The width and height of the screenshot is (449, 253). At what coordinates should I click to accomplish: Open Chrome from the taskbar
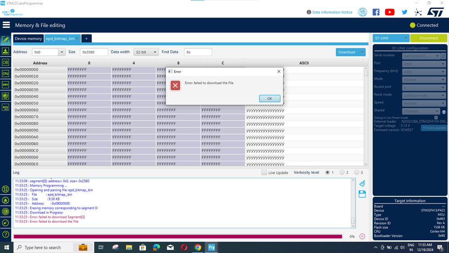[x=198, y=247]
